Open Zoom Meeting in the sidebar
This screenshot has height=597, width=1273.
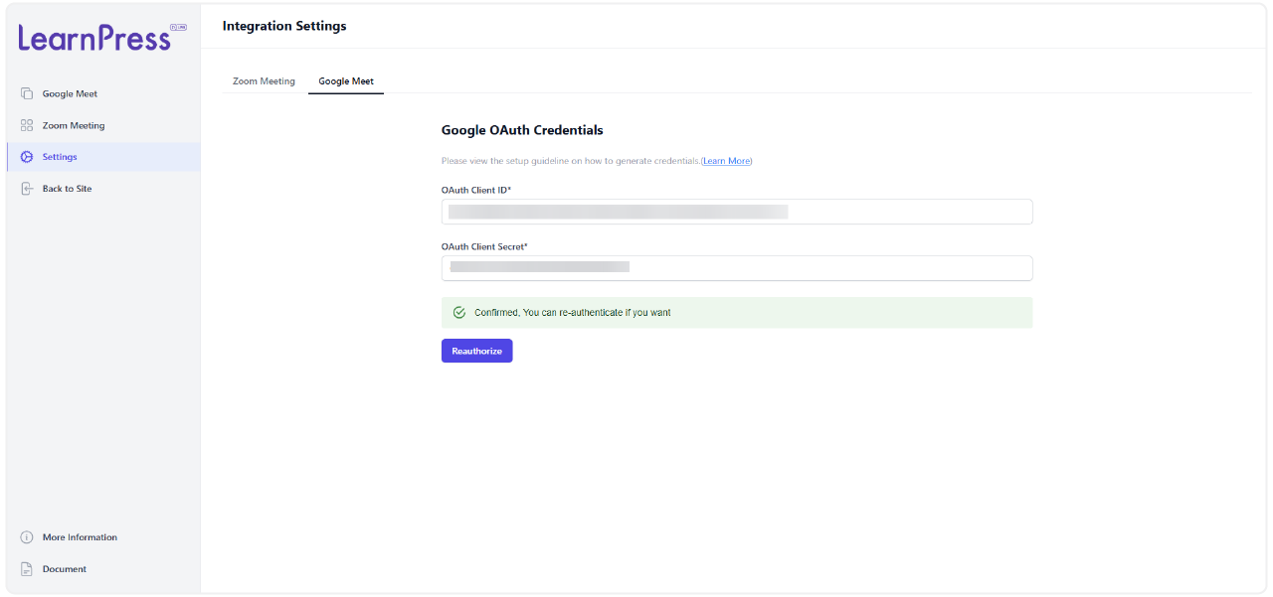(x=103, y=125)
